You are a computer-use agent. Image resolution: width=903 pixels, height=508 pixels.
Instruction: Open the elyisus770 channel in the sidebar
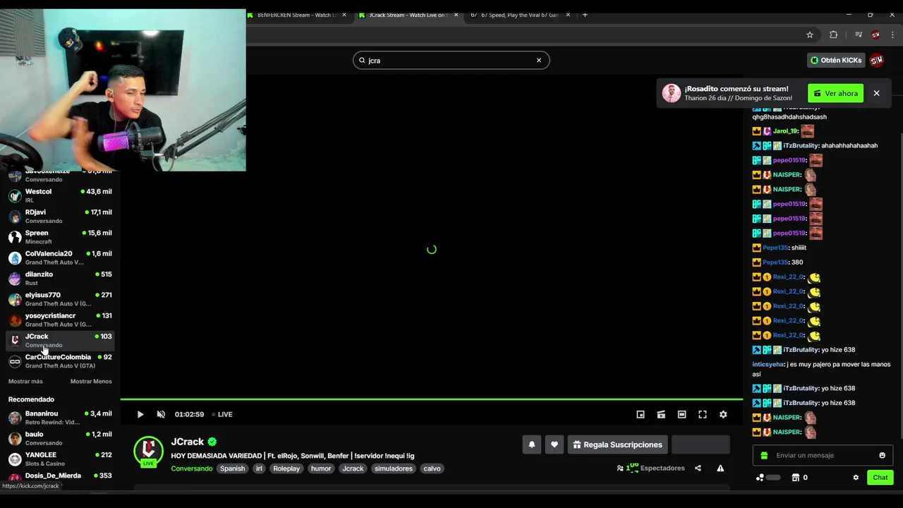pyautogui.click(x=60, y=299)
